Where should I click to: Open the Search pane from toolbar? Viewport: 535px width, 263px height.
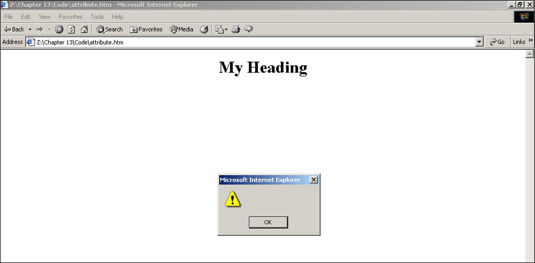point(110,29)
